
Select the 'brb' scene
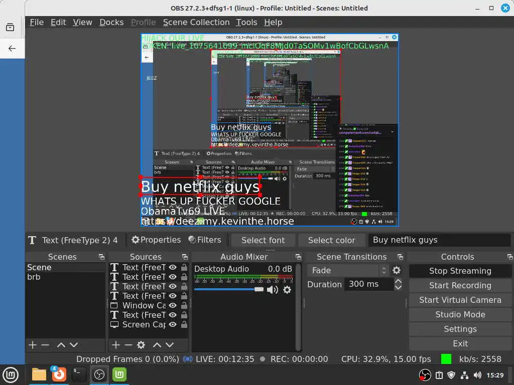tap(65, 277)
